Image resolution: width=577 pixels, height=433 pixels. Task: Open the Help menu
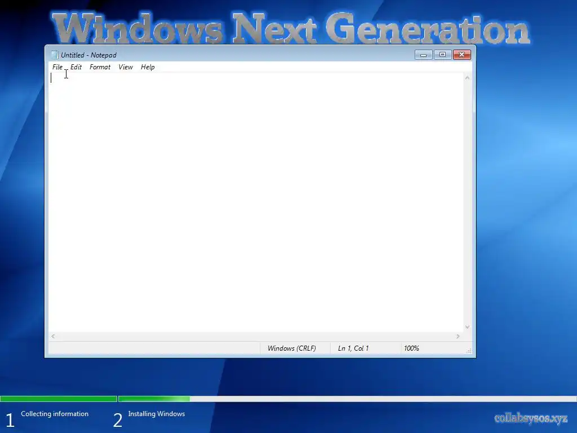point(148,67)
